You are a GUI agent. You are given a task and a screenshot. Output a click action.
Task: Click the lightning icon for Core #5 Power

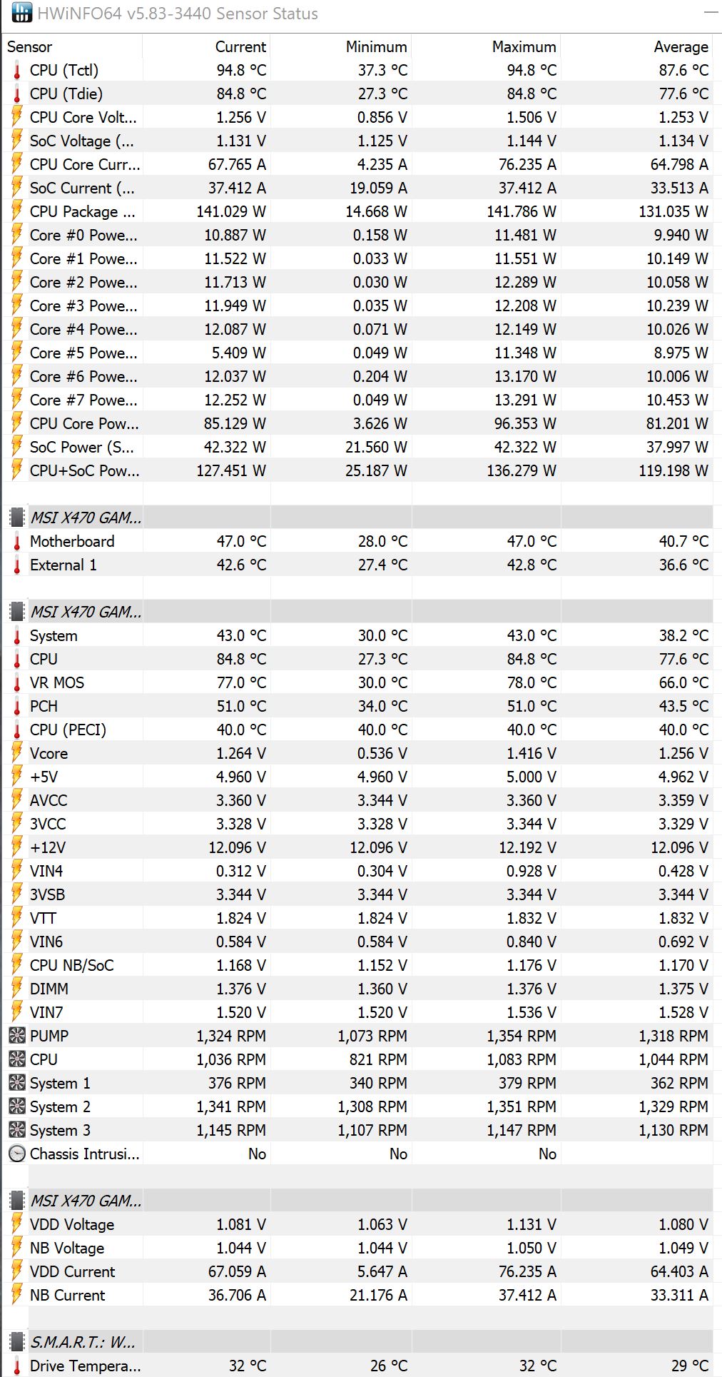[17, 353]
